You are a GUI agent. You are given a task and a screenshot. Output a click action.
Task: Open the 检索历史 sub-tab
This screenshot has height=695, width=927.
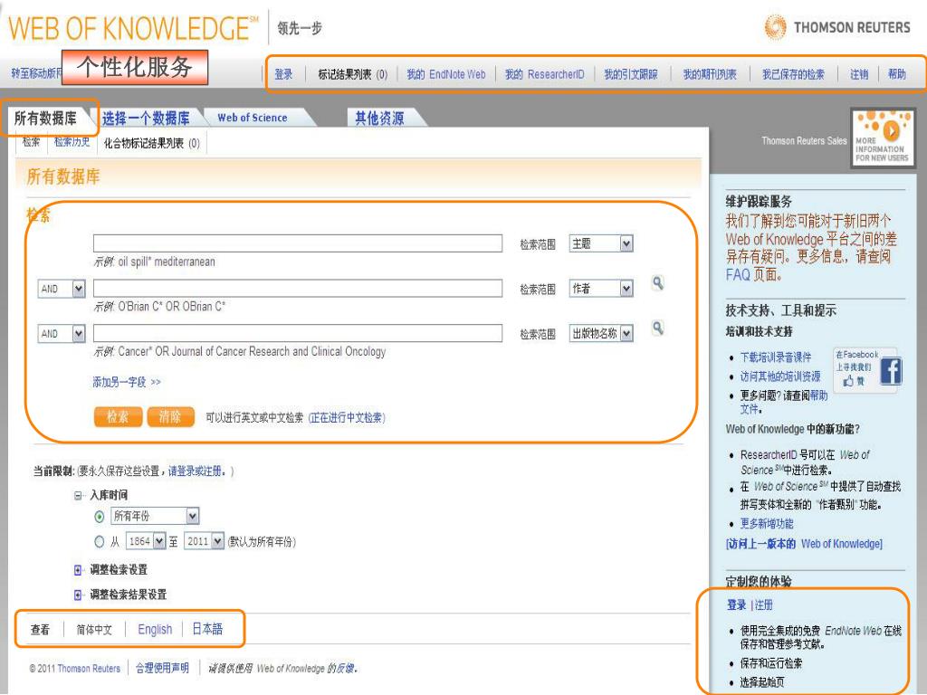[72, 142]
